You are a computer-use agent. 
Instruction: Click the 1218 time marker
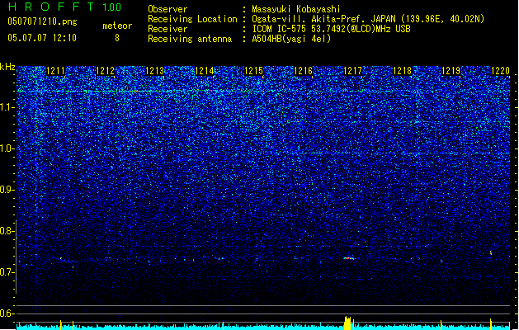[x=402, y=71]
